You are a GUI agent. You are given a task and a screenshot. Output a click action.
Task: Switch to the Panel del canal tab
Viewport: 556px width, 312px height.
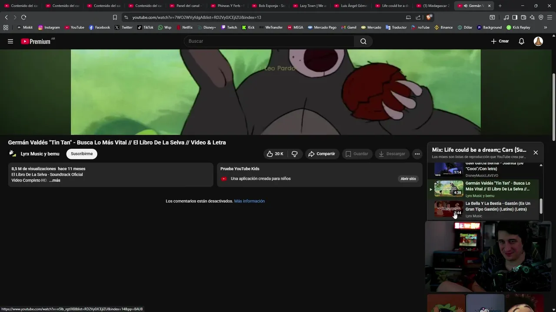pyautogui.click(x=186, y=6)
